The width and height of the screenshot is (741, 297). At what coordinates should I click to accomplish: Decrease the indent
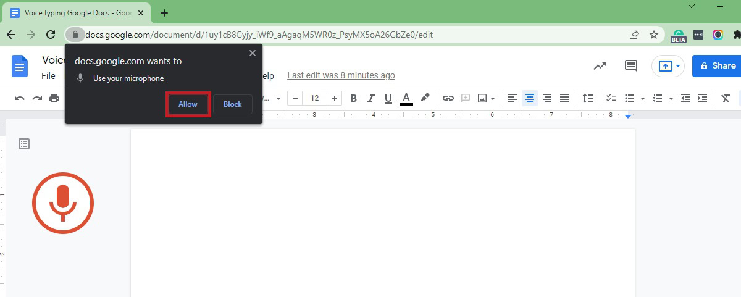click(x=685, y=98)
